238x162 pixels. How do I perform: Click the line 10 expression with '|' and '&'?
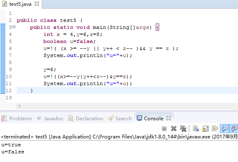88,76
